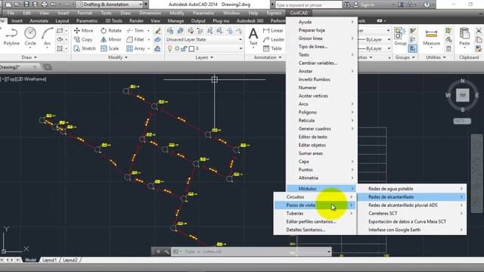Select Preparar hoja menu entry
Viewport: 484px width, 272px height.
click(x=321, y=30)
